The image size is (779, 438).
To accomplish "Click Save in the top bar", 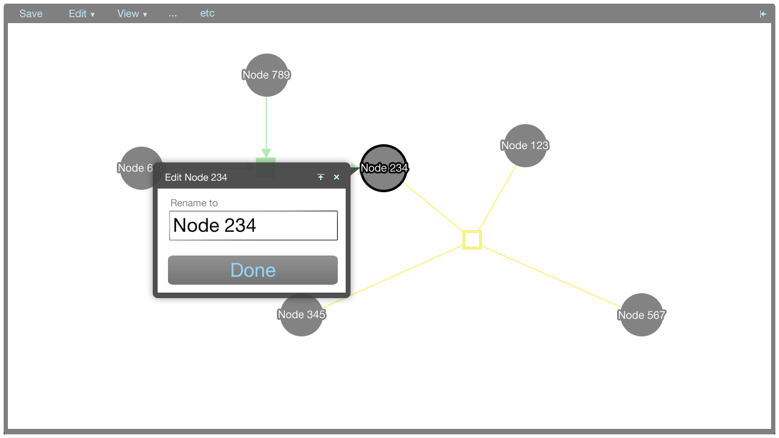I will 31,13.
